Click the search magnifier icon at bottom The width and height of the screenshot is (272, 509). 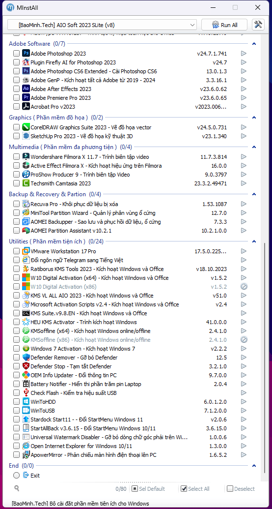pyautogui.click(x=17, y=488)
